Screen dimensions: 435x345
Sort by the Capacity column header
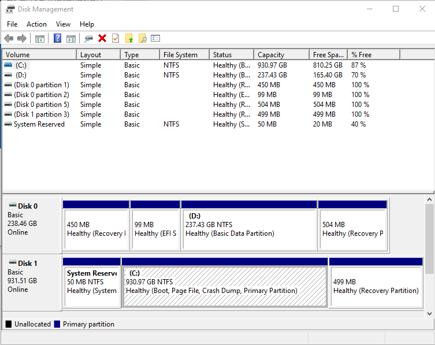click(x=281, y=55)
